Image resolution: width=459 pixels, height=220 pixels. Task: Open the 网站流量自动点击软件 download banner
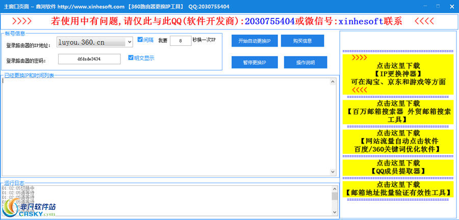tap(398, 142)
